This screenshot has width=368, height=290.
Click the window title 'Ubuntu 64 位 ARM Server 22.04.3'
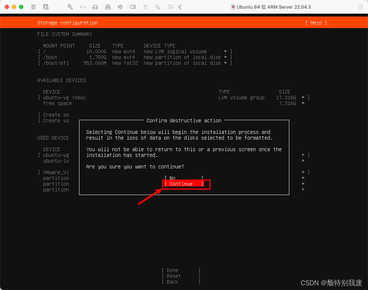tap(273, 7)
